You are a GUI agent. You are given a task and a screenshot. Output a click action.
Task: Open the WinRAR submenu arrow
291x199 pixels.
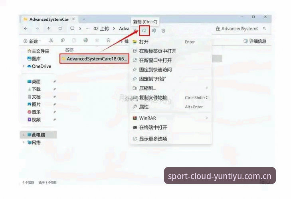[207, 118]
